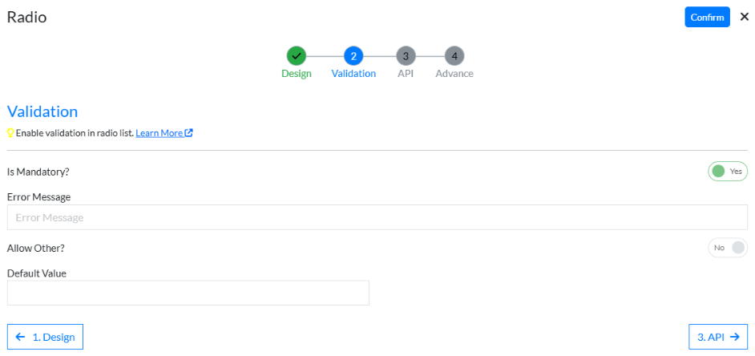Click the Validation step label
This screenshot has width=755, height=356.
tap(353, 74)
